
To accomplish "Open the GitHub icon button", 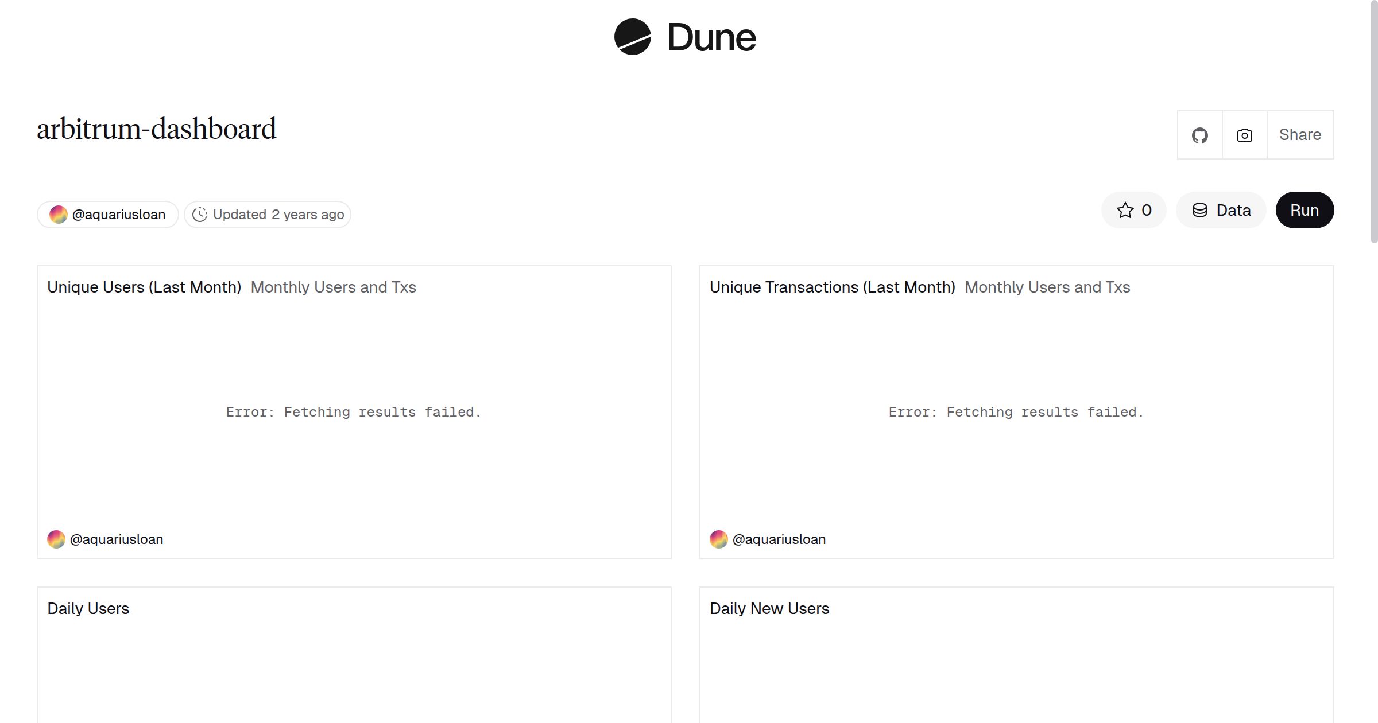I will coord(1199,135).
